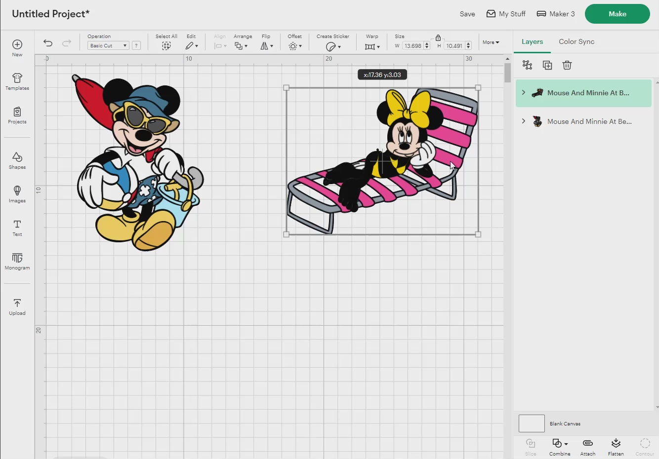Click the Minnie lounge chair image
The image size is (659, 459).
click(382, 161)
